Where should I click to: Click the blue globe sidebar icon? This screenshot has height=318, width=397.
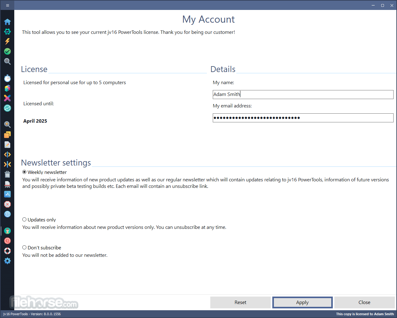tap(7, 214)
